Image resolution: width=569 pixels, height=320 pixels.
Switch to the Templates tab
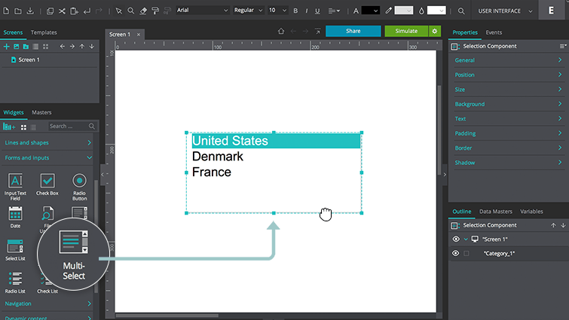pos(44,32)
